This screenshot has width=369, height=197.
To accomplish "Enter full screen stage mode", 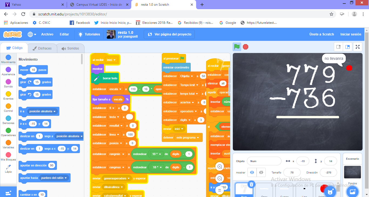I will pyautogui.click(x=358, y=47).
